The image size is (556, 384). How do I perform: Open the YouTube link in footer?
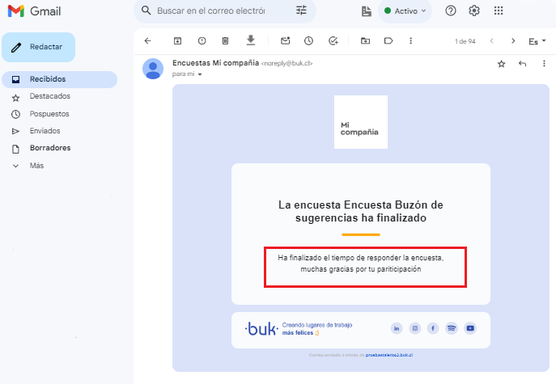(x=470, y=328)
